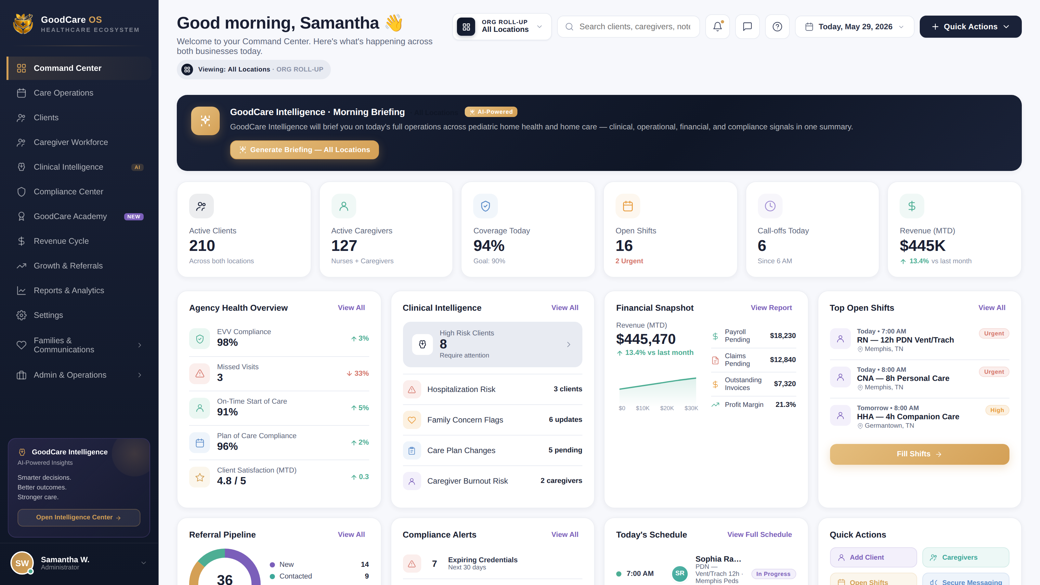Click the Coverage Today shield icon
The width and height of the screenshot is (1040, 585).
(485, 206)
